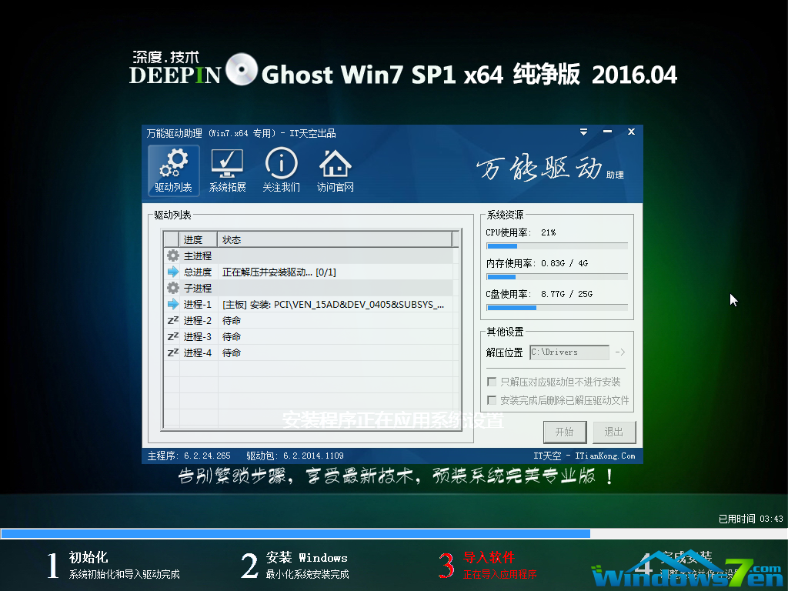
Task: Click 主程序 version 6.2.24.265 text
Action: [189, 456]
